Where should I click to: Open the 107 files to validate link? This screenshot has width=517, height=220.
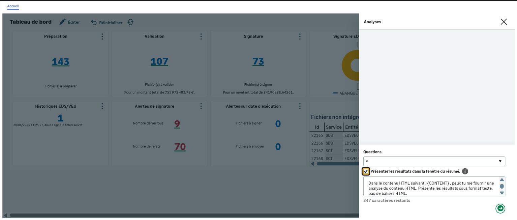159,62
